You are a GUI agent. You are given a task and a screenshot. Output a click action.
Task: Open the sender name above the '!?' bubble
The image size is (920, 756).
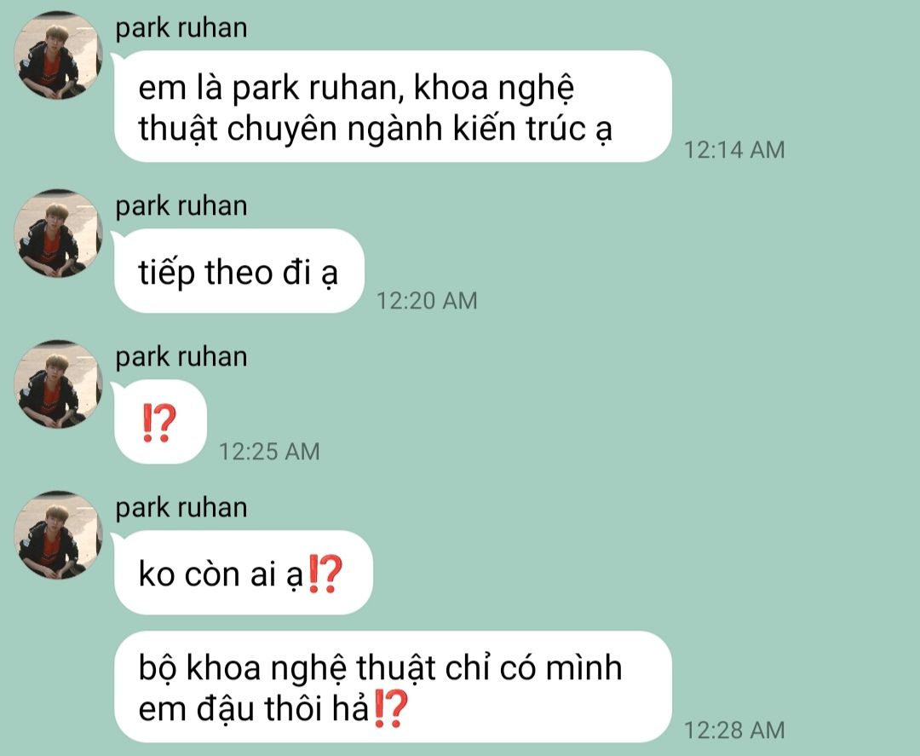pyautogui.click(x=181, y=357)
